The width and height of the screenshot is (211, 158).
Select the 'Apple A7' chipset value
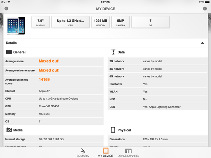(44, 91)
